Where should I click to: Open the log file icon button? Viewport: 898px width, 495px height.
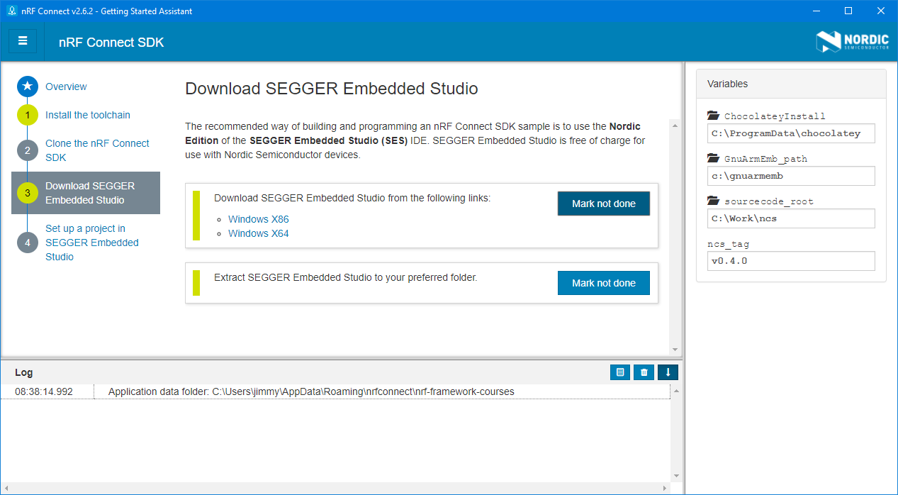(x=620, y=372)
